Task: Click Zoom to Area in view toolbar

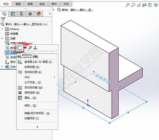Action: coord(133,5)
